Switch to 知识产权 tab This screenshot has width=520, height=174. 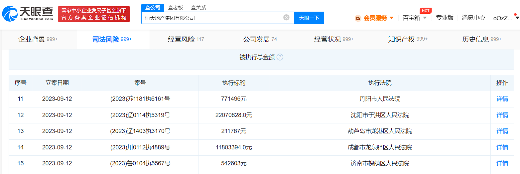pyautogui.click(x=408, y=39)
